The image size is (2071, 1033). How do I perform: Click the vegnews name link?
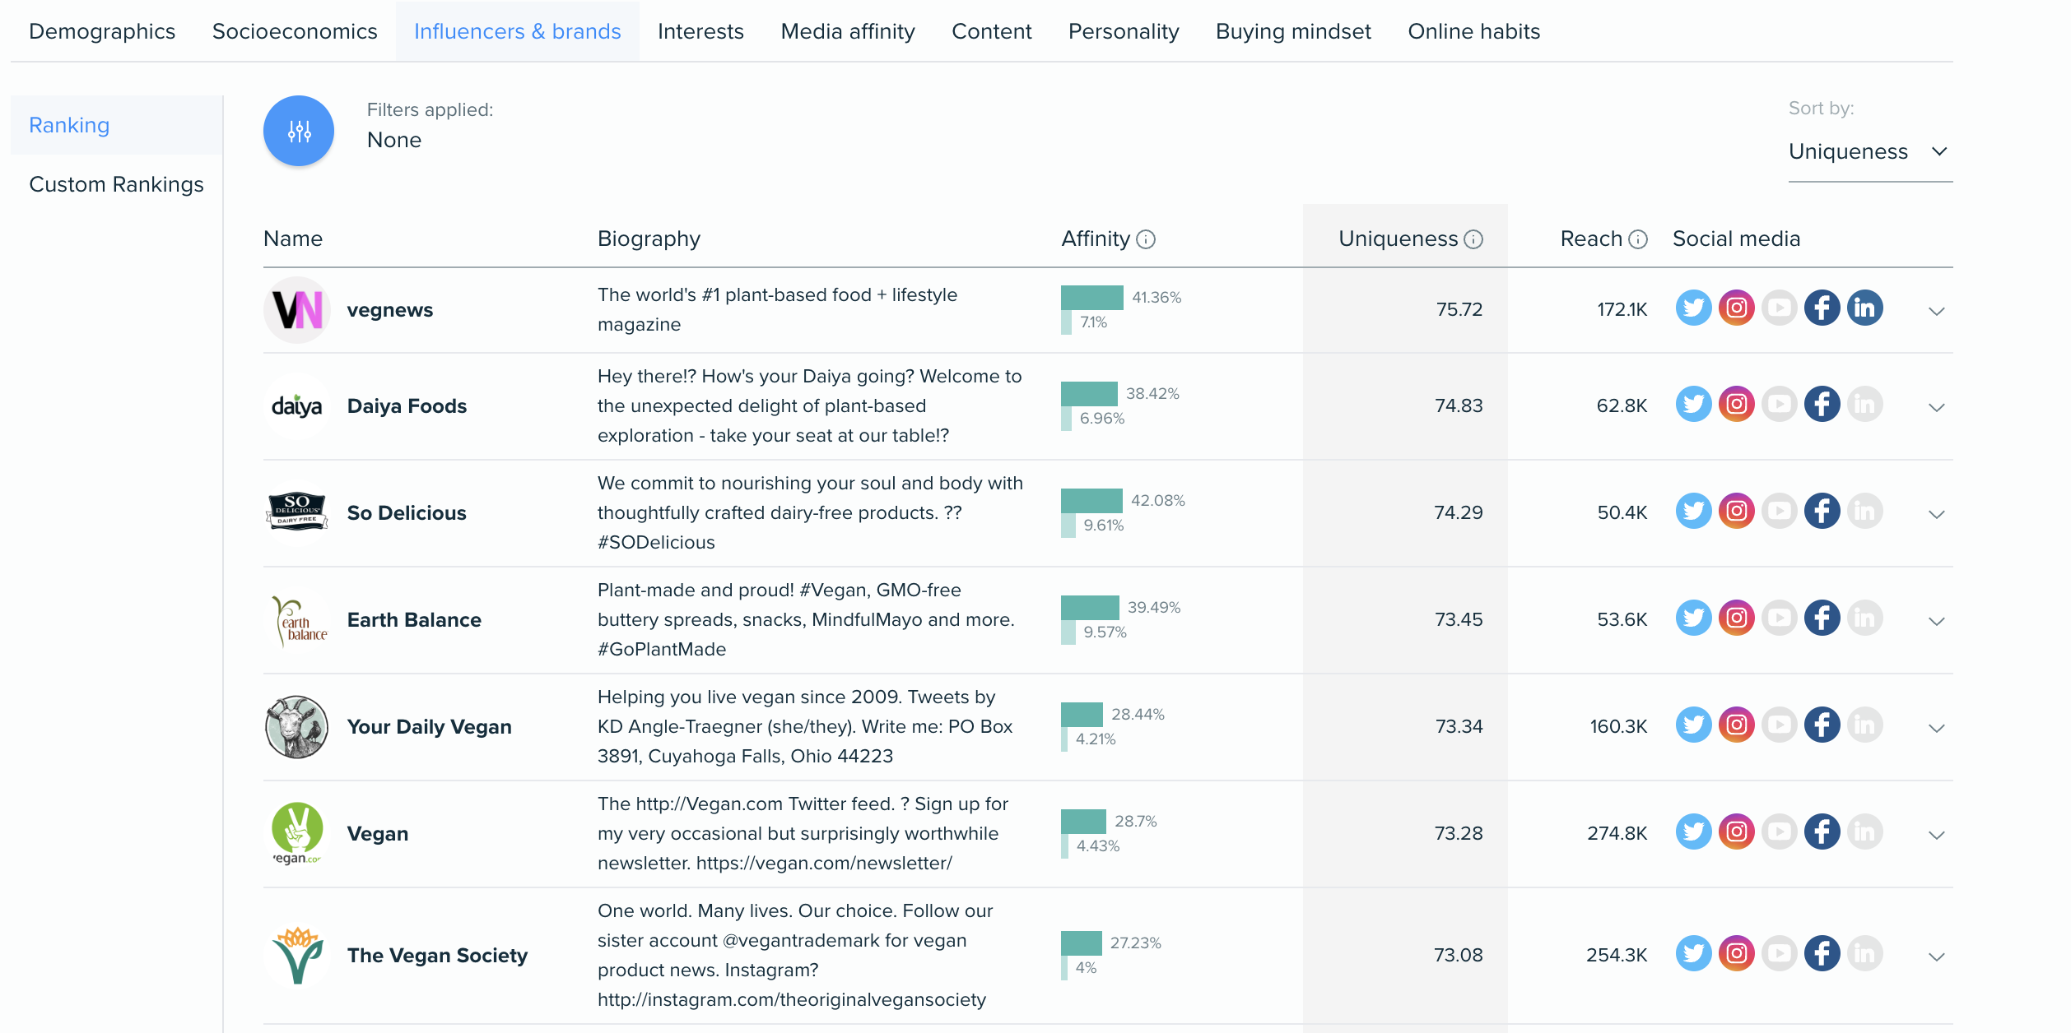click(x=390, y=310)
